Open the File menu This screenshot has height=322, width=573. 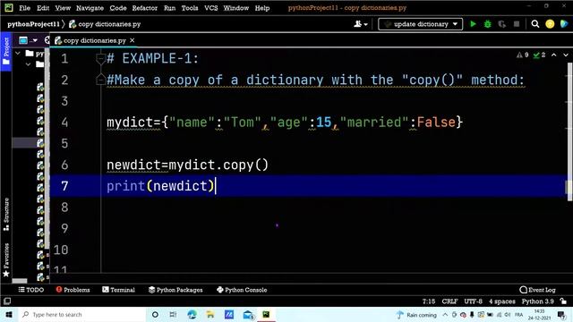point(24,8)
